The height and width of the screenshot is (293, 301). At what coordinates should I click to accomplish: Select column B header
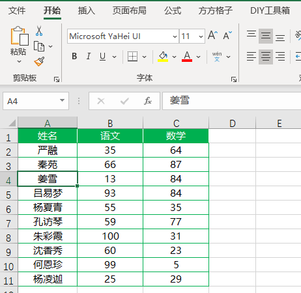(110, 123)
